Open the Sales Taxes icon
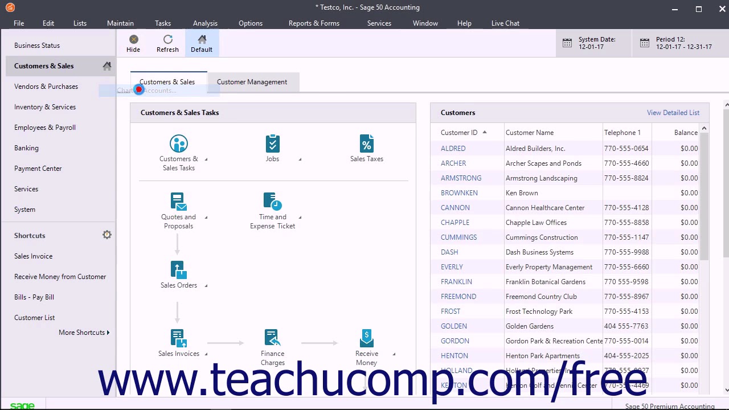 click(x=367, y=143)
